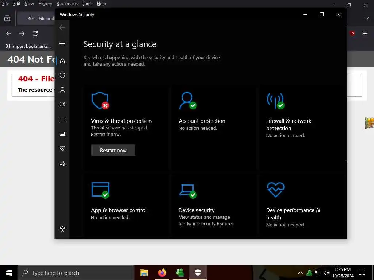Open the Tools menu in Firefox
The width and height of the screenshot is (374, 280).
(87, 4)
